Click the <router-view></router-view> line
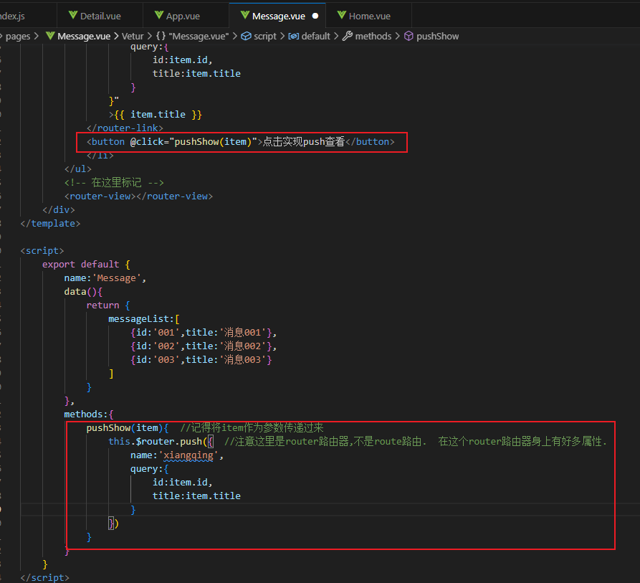 [138, 196]
